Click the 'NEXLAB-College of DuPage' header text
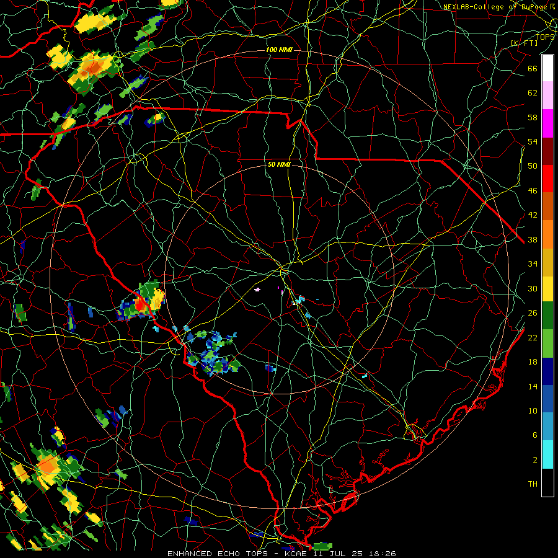The height and width of the screenshot is (558, 558). (x=496, y=7)
